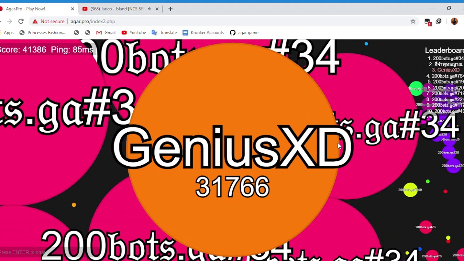Open the Princesses Fashion bookmark

point(42,33)
